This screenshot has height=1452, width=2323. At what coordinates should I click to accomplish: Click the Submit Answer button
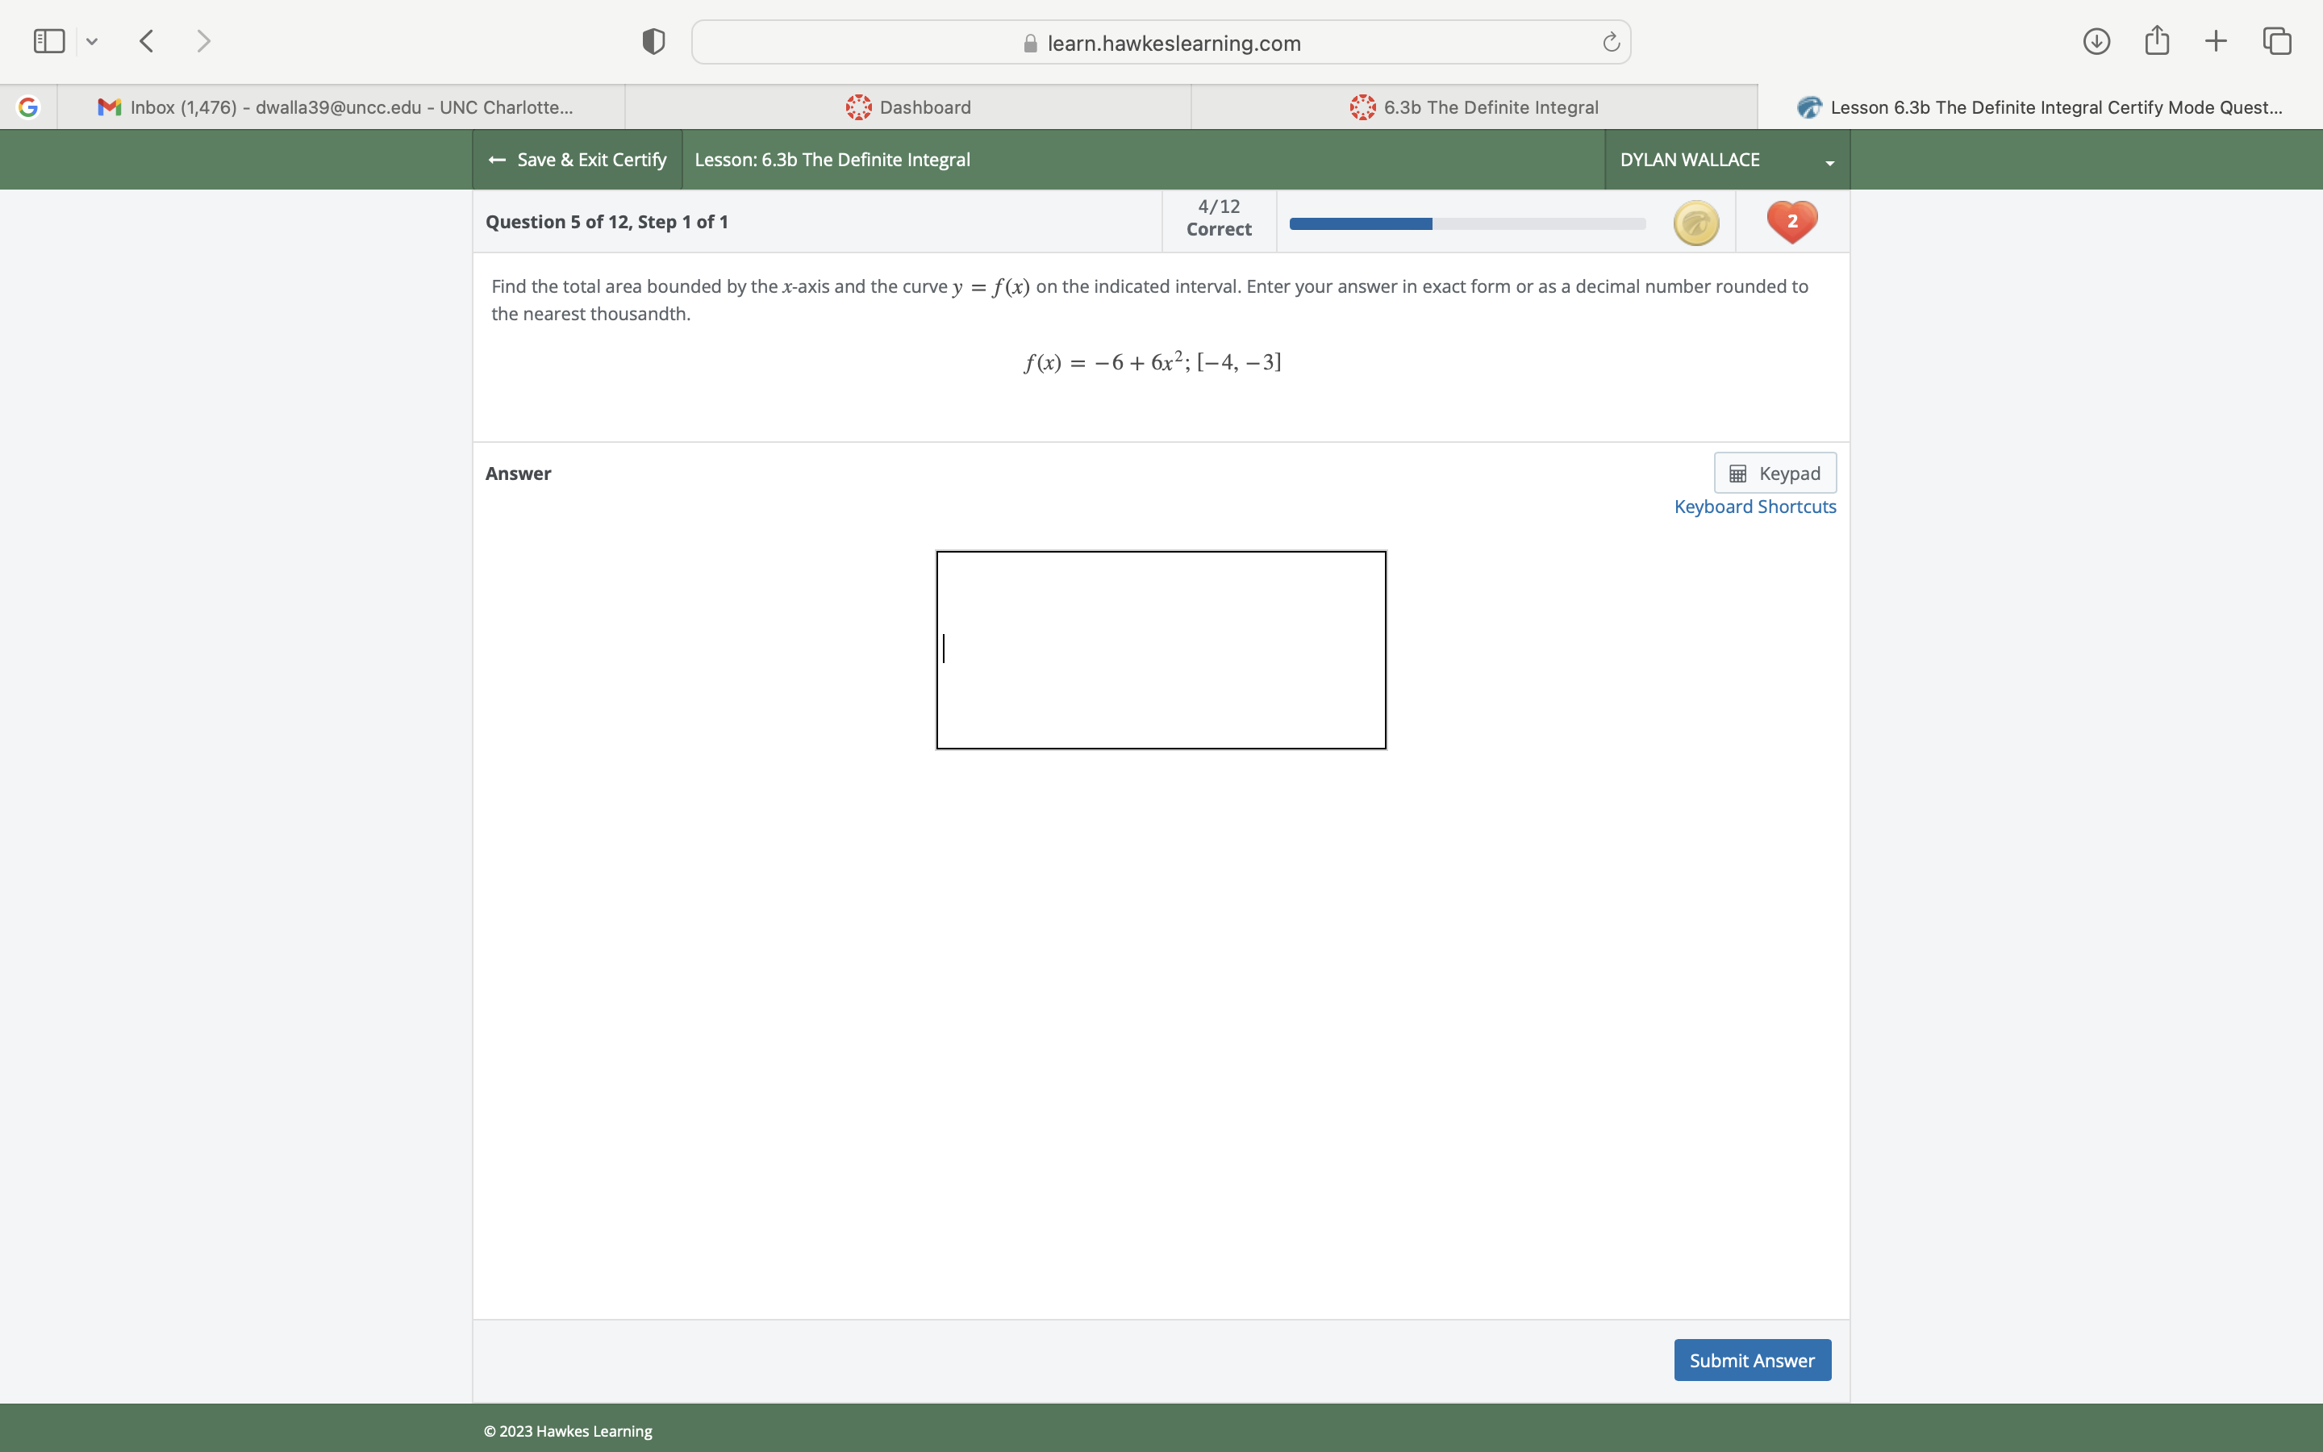1751,1360
